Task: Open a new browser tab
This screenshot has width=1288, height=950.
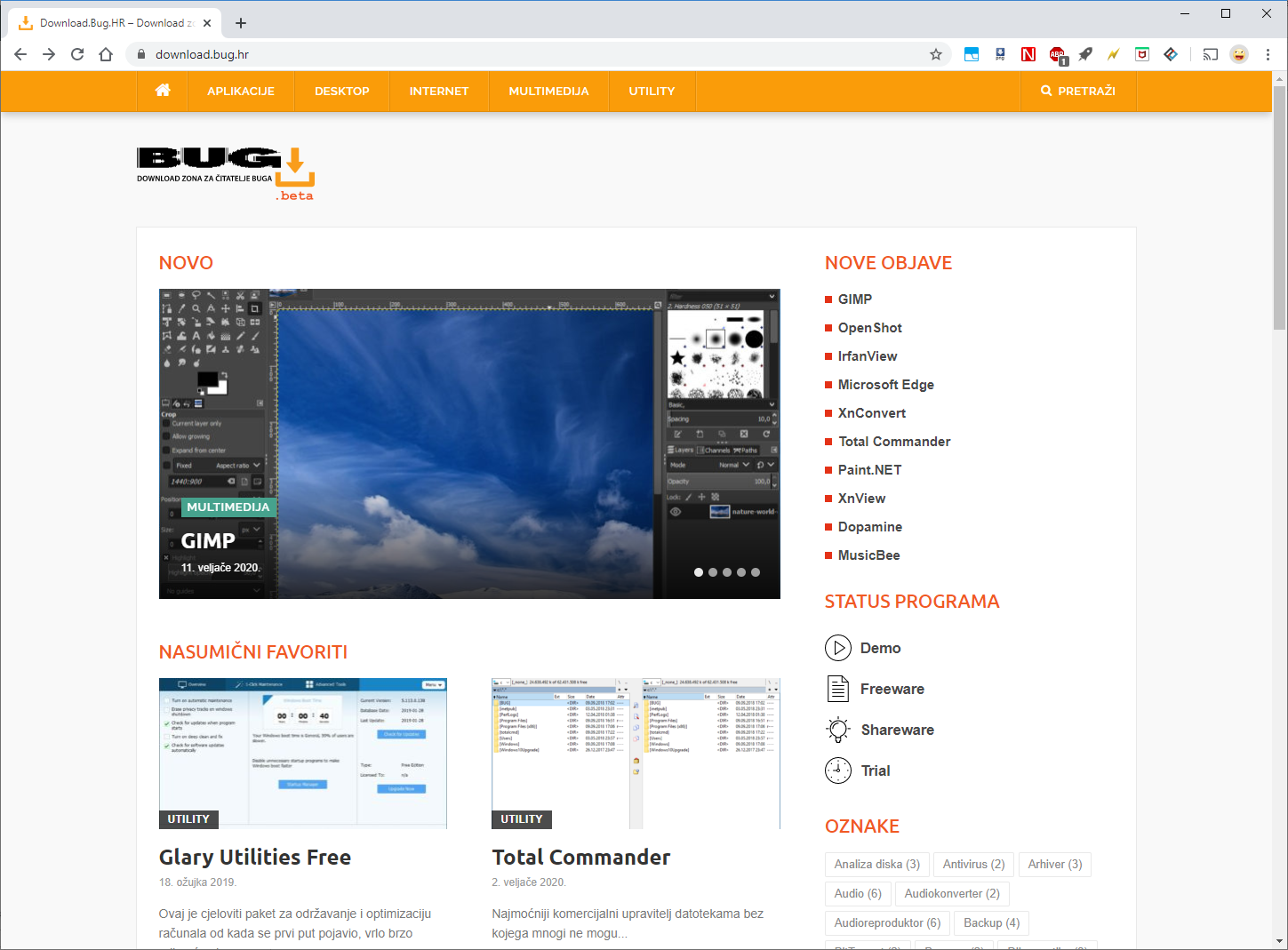Action: [x=241, y=23]
